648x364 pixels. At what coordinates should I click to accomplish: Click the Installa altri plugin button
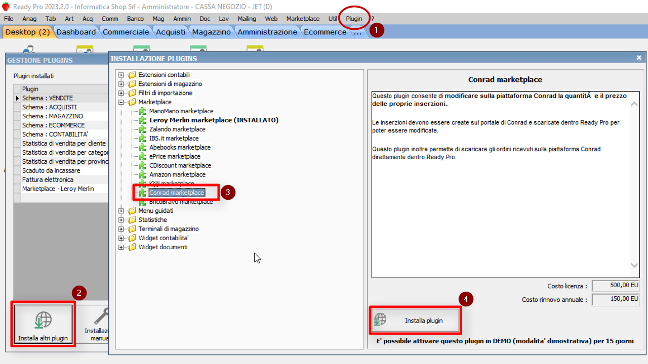pyautogui.click(x=43, y=324)
